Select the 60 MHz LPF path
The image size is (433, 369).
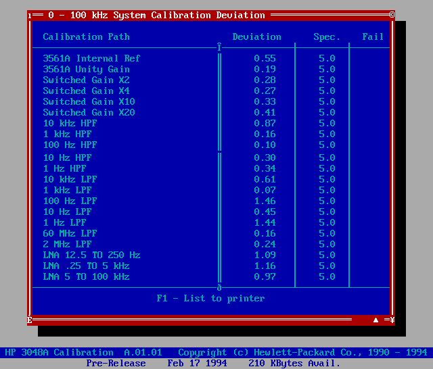70,233
